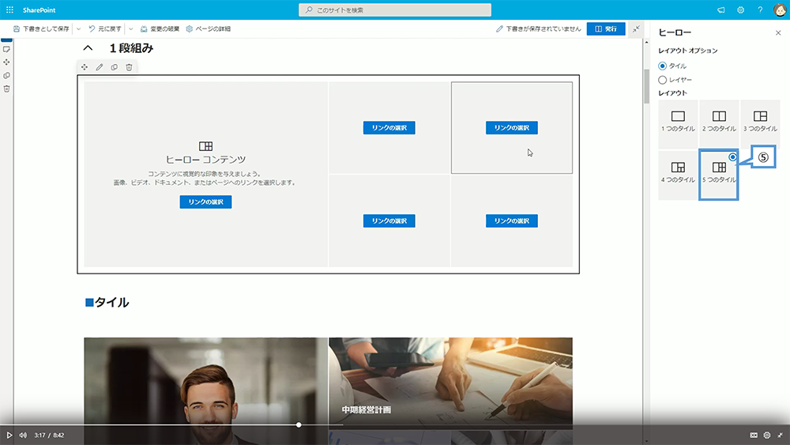Click 元に戻す undo button
The image size is (790, 445).
[x=105, y=28]
